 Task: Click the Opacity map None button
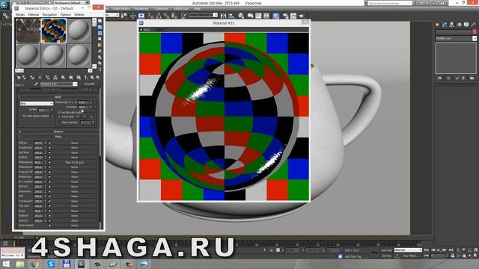point(74,220)
